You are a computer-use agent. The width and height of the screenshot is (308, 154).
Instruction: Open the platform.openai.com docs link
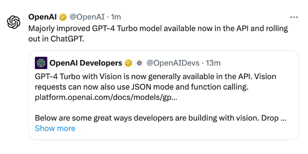tap(106, 97)
